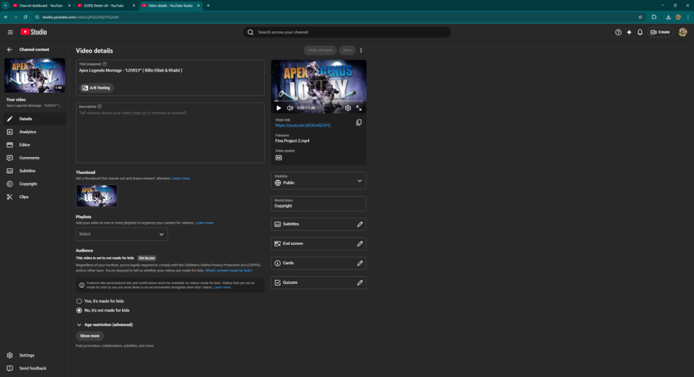Viewport: 694px width, 377px height.
Task: Copy the video link using copy icon
Action: coord(359,123)
